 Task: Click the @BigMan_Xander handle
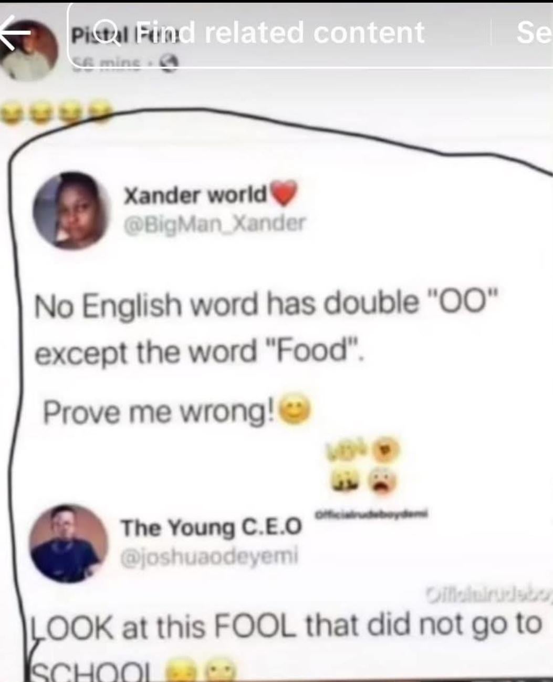point(214,224)
